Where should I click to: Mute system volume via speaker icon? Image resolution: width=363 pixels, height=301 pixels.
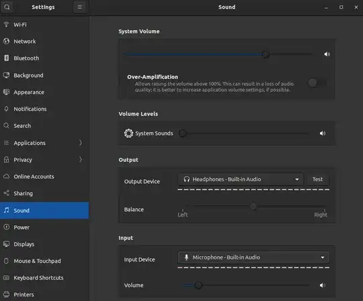pyautogui.click(x=327, y=54)
